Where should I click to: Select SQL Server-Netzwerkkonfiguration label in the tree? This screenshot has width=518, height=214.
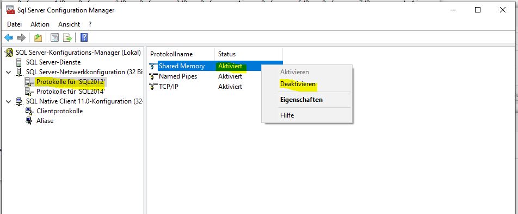84,72
